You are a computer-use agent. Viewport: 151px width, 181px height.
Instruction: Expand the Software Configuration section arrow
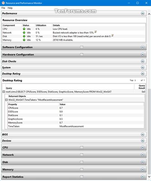[x=143, y=47]
